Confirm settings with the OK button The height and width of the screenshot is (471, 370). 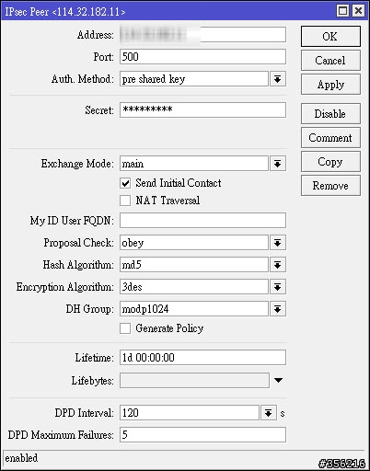click(x=330, y=36)
